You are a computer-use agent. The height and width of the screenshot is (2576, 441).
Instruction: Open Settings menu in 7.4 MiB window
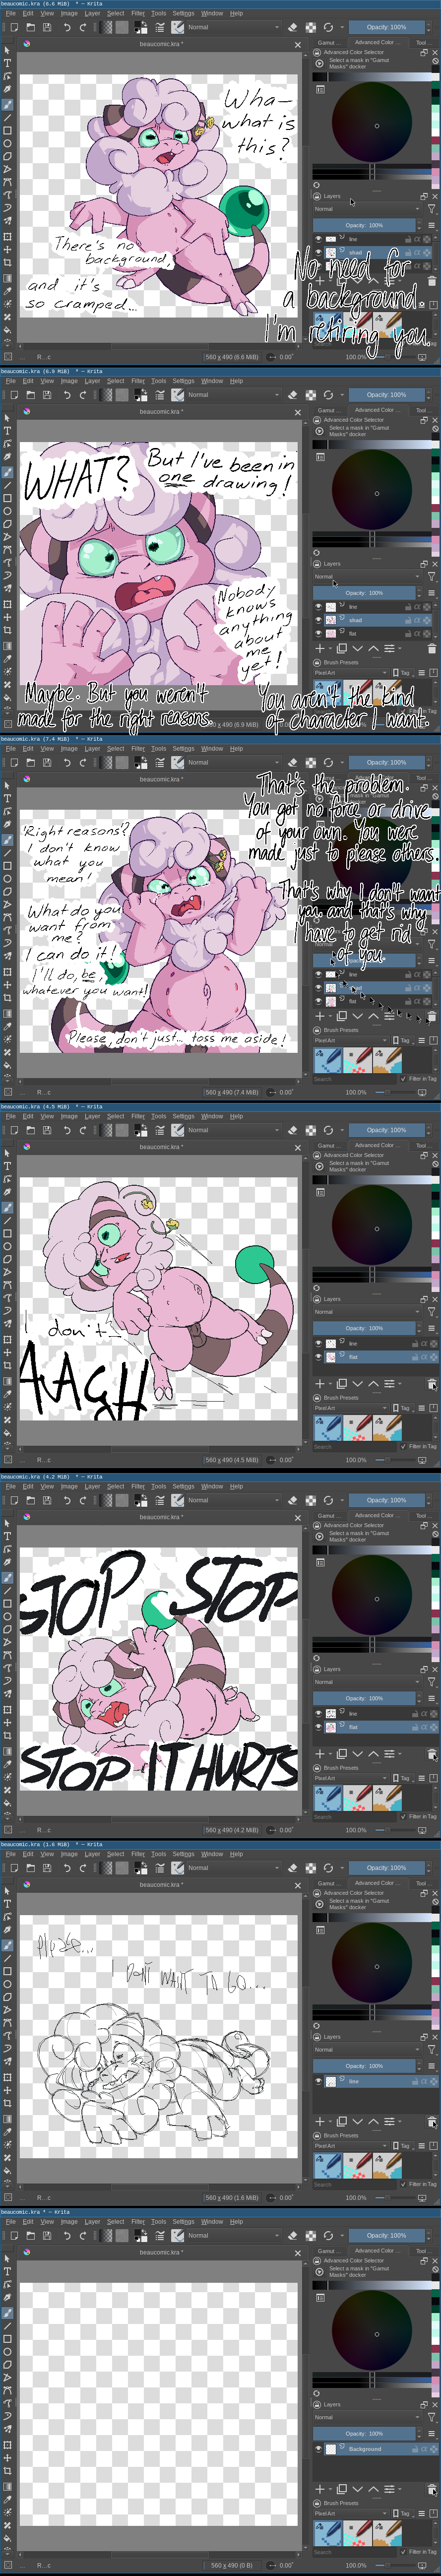[x=183, y=748]
